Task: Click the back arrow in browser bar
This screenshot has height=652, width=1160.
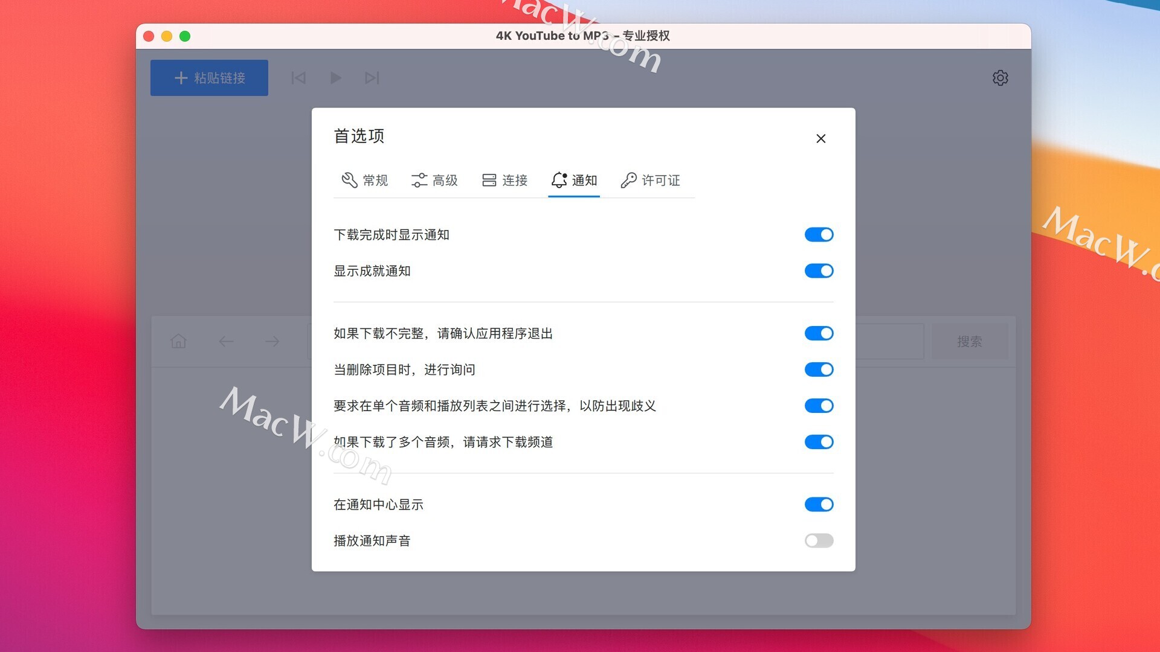Action: click(226, 341)
